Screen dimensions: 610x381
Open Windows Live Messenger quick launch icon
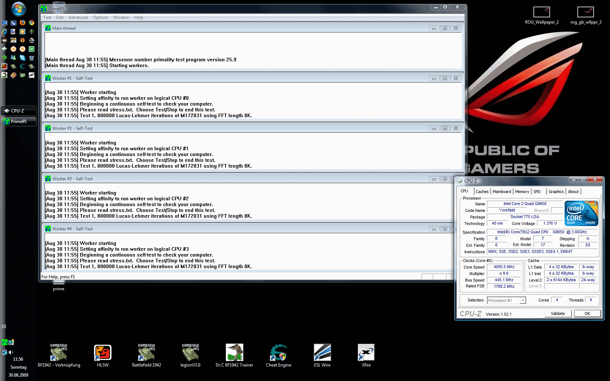(x=13, y=58)
